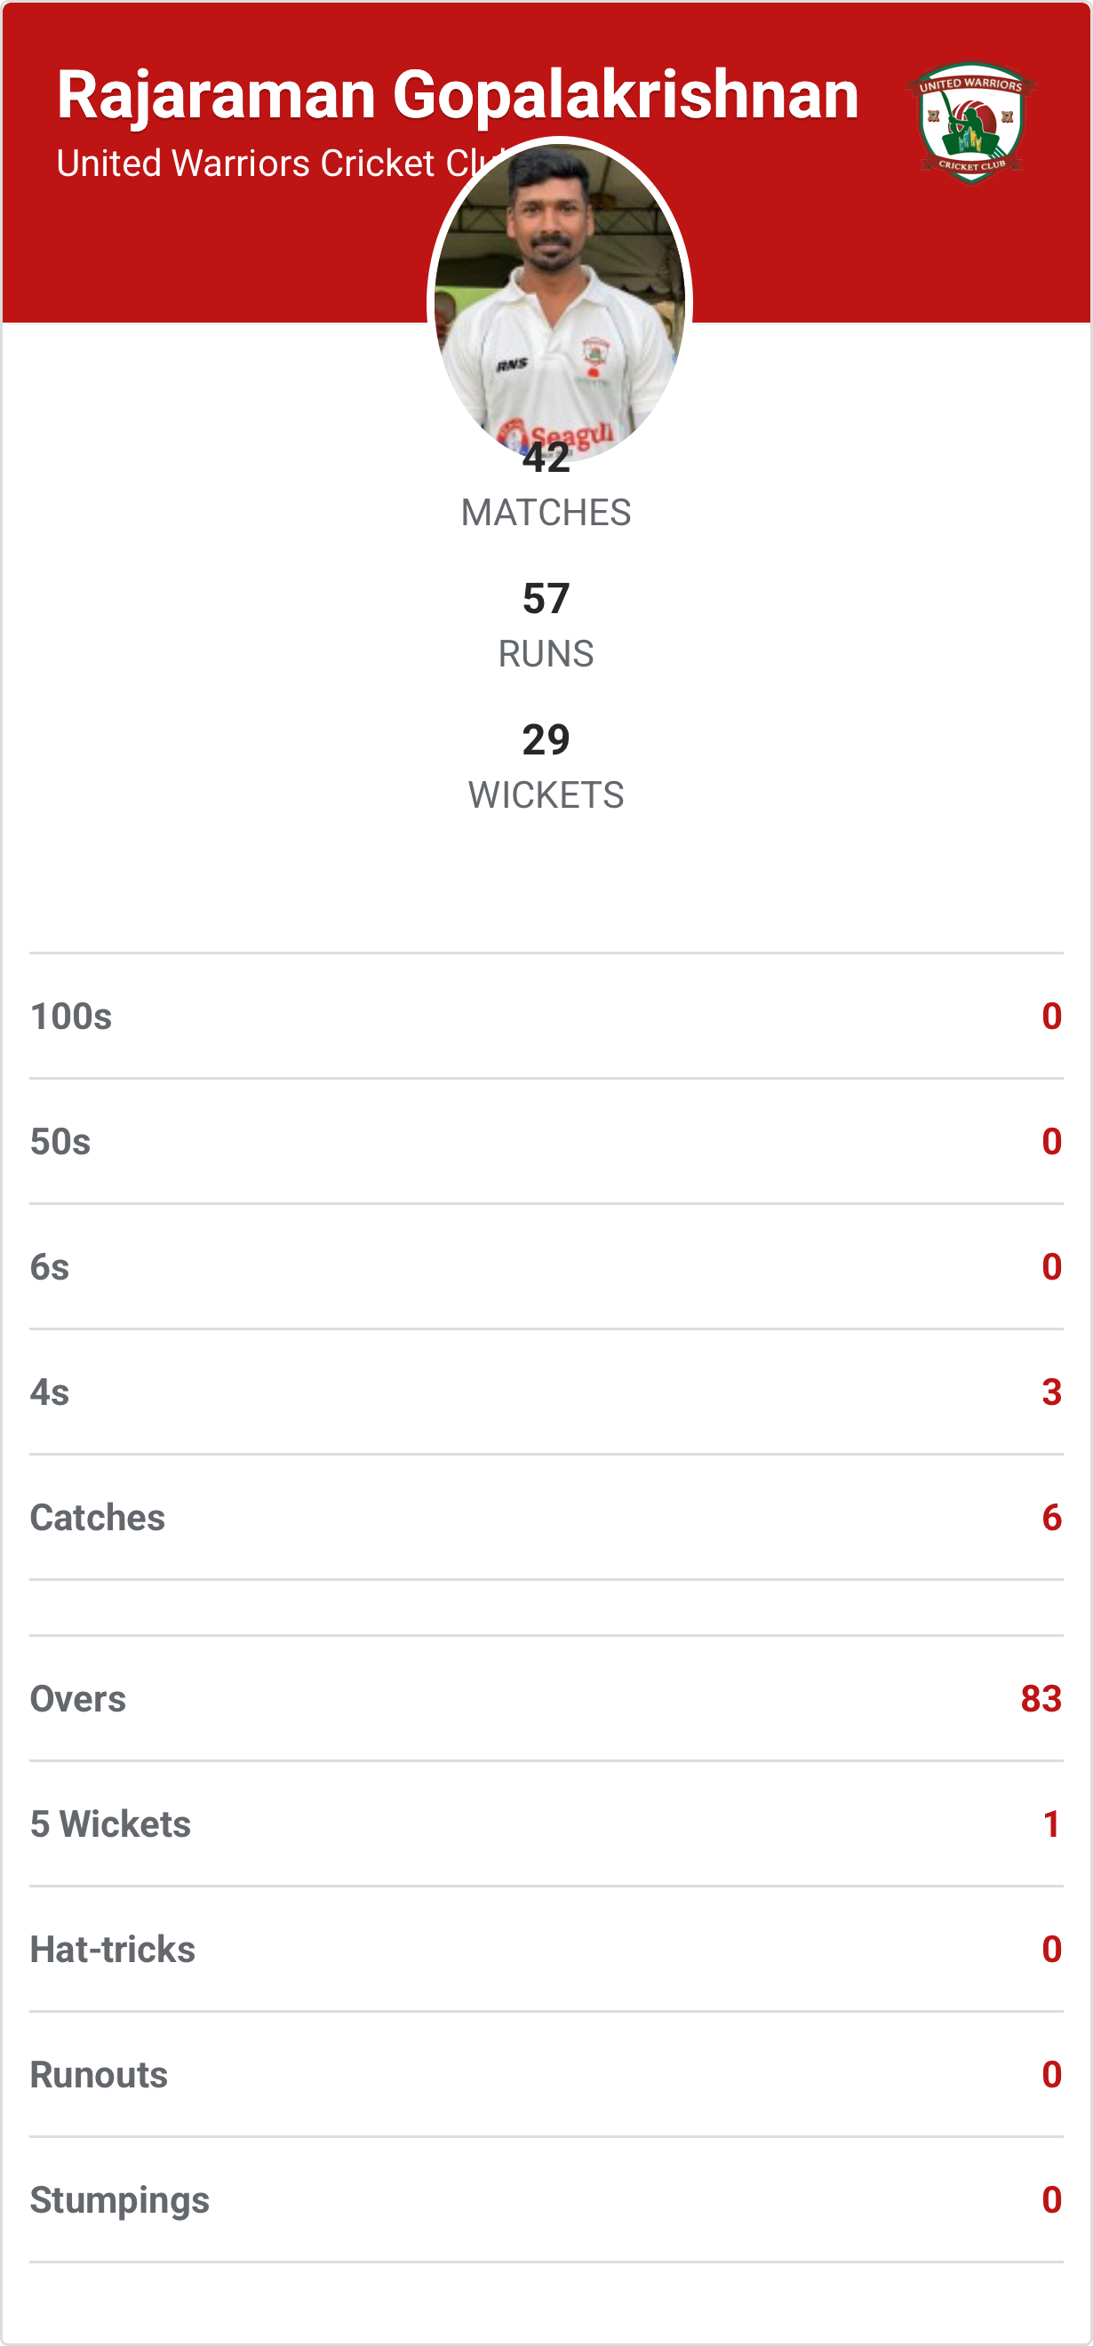This screenshot has width=1093, height=2346.
Task: Select the 29 Wickets stat
Action: 546,767
